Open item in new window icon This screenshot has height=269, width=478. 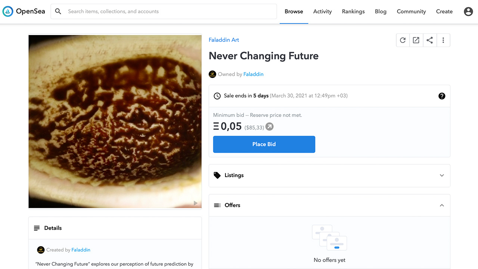pos(416,40)
